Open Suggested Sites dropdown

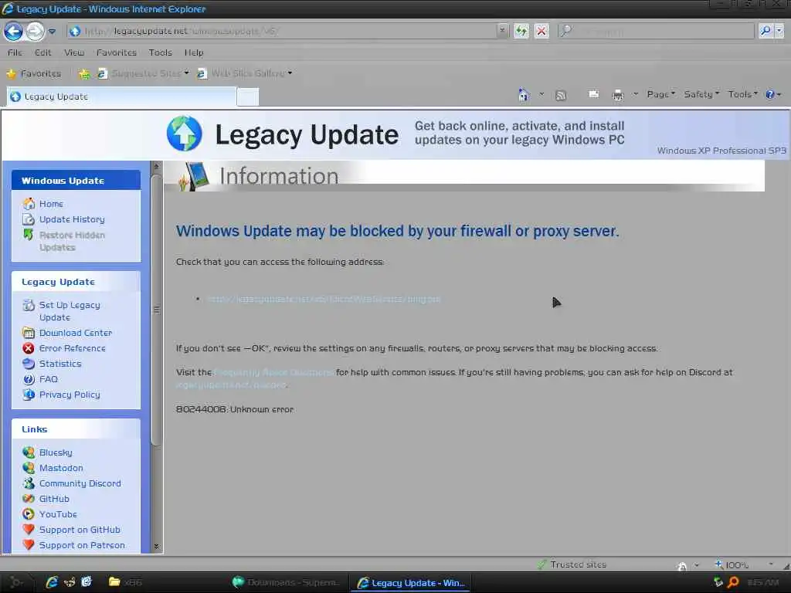coord(144,73)
